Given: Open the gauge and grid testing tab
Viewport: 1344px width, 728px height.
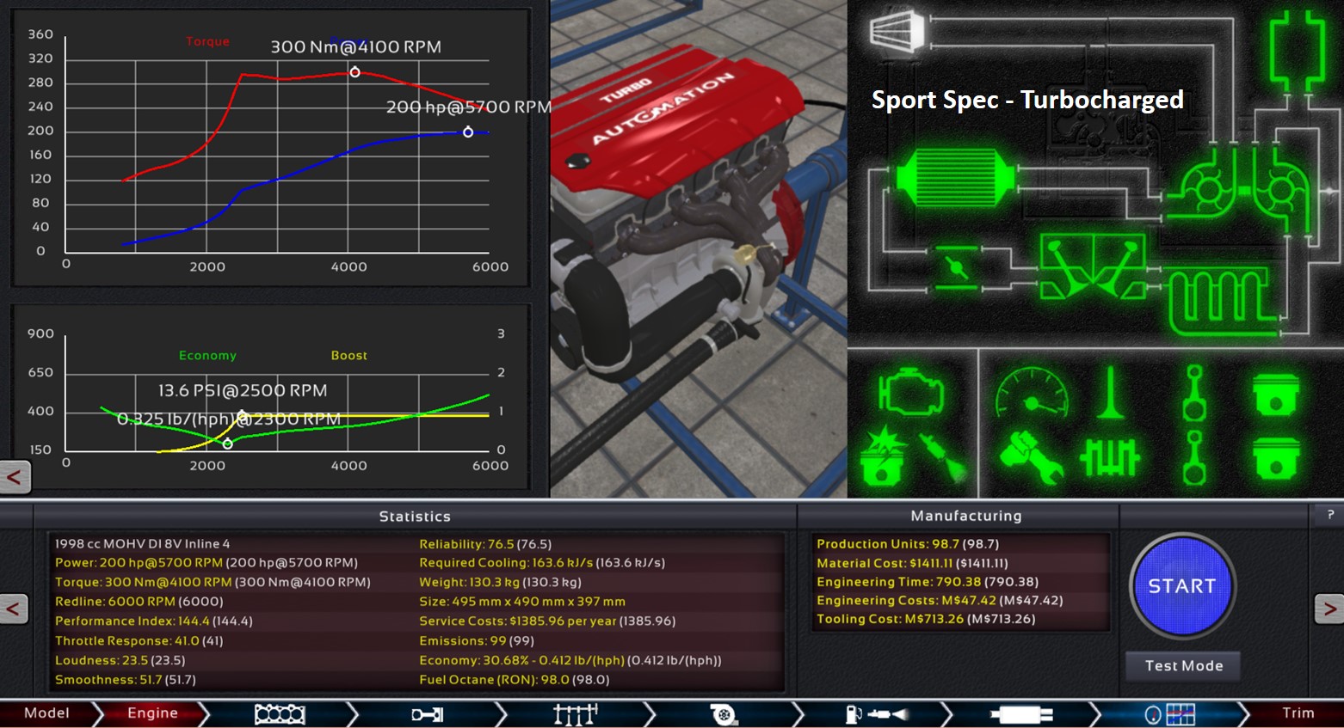Looking at the screenshot, I should click(x=1170, y=714).
